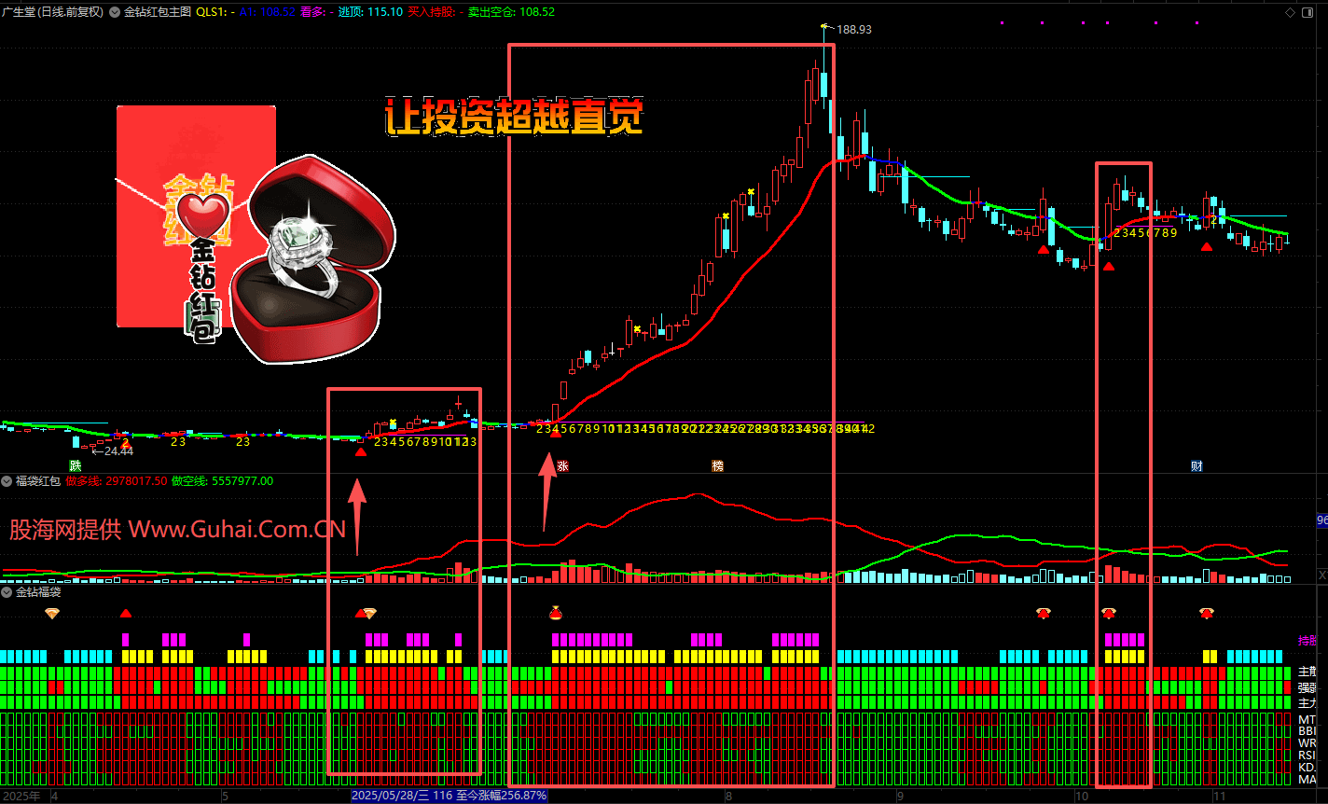Expand the 福袋红包 indicator dropdown
Viewport: 1328px width, 804px height.
click(x=7, y=481)
